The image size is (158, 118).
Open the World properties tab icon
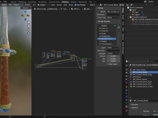click(126, 83)
